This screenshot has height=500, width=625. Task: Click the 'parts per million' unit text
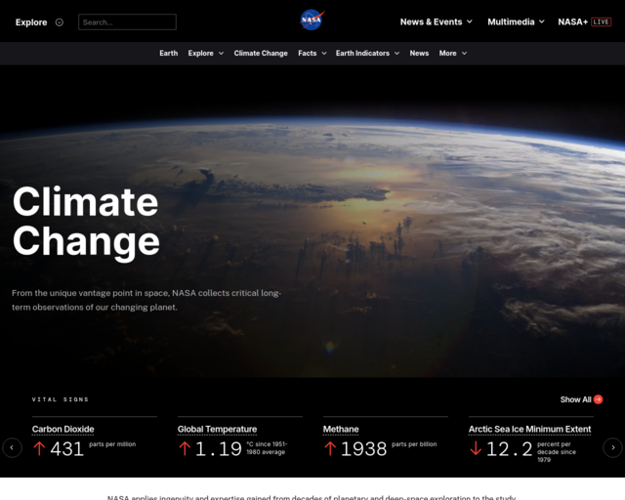[112, 444]
